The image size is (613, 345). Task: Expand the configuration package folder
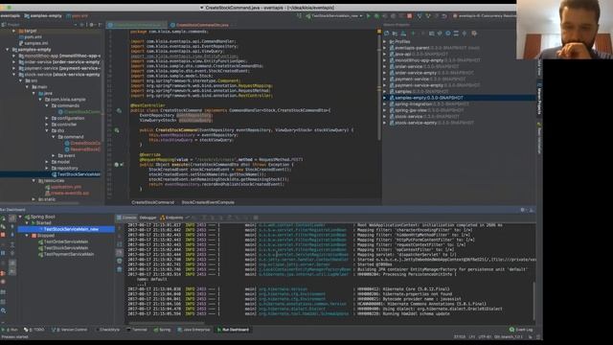point(47,118)
